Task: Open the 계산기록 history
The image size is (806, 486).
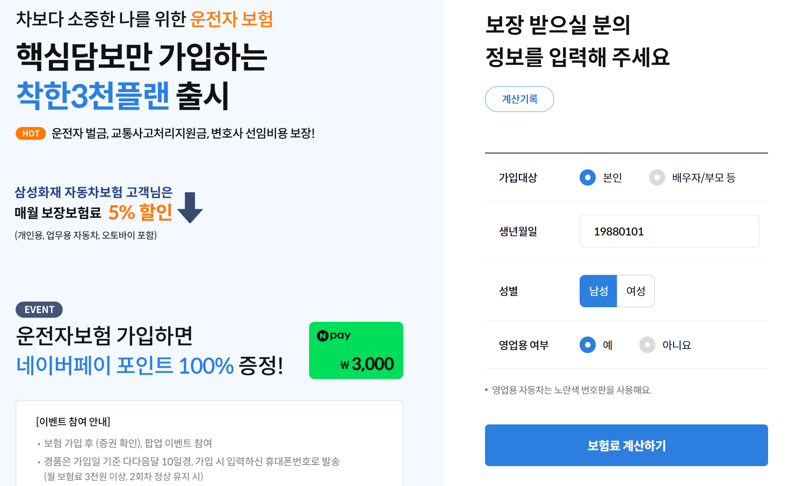Action: [519, 99]
